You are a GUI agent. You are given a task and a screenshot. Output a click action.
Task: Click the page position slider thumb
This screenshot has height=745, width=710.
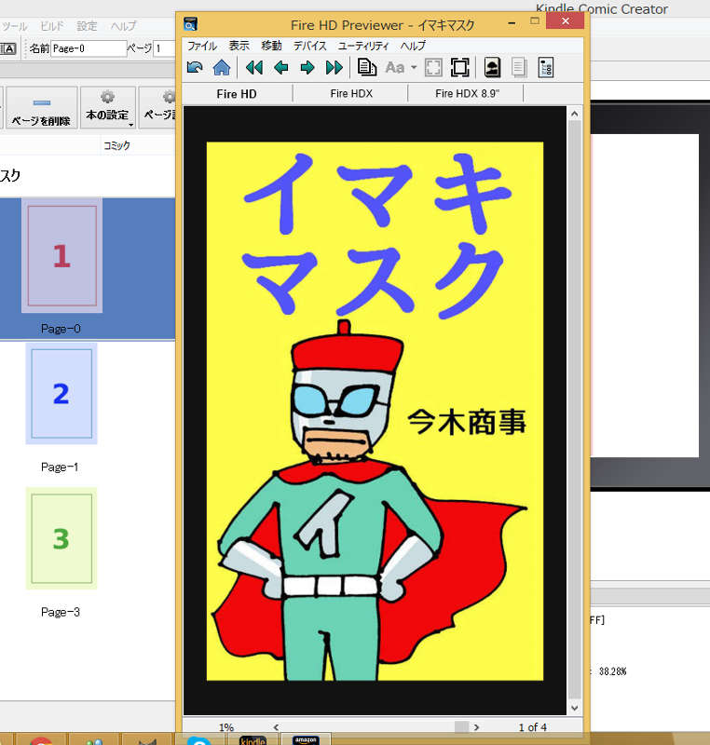[461, 727]
